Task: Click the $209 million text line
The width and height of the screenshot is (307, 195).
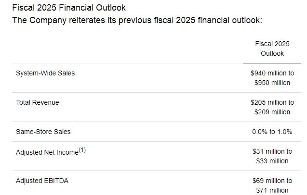Action: (x=272, y=112)
